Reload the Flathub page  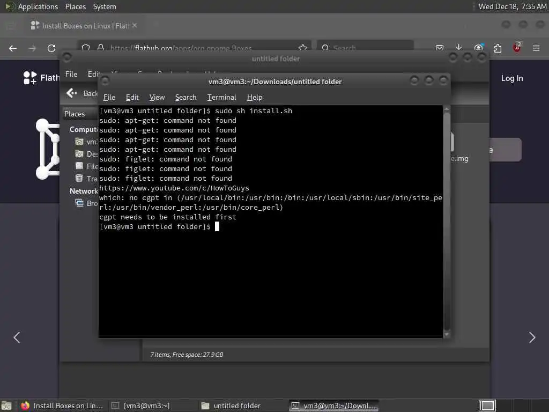click(x=51, y=48)
